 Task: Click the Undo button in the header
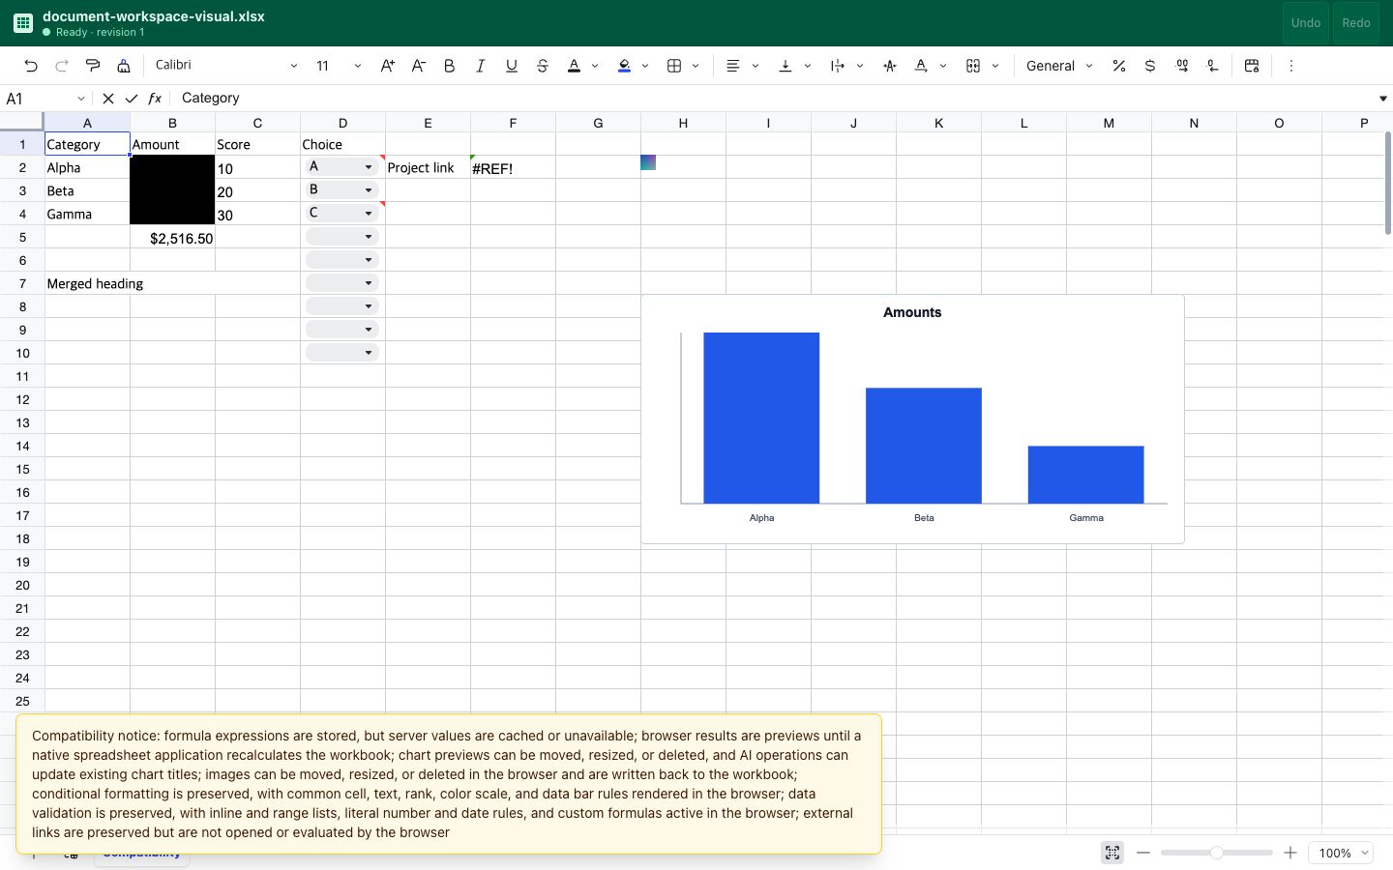coord(1305,23)
